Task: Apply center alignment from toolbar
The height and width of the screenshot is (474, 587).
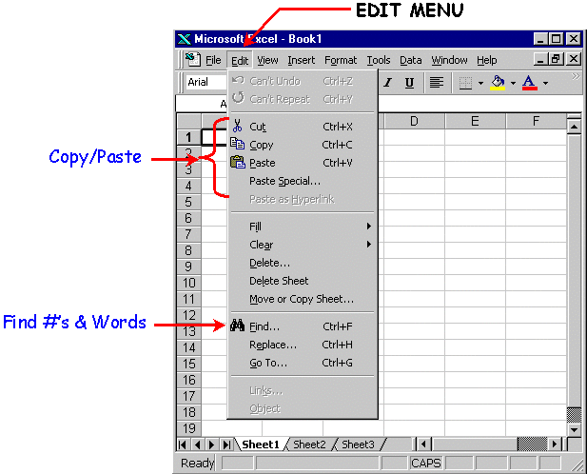Action: tap(437, 83)
